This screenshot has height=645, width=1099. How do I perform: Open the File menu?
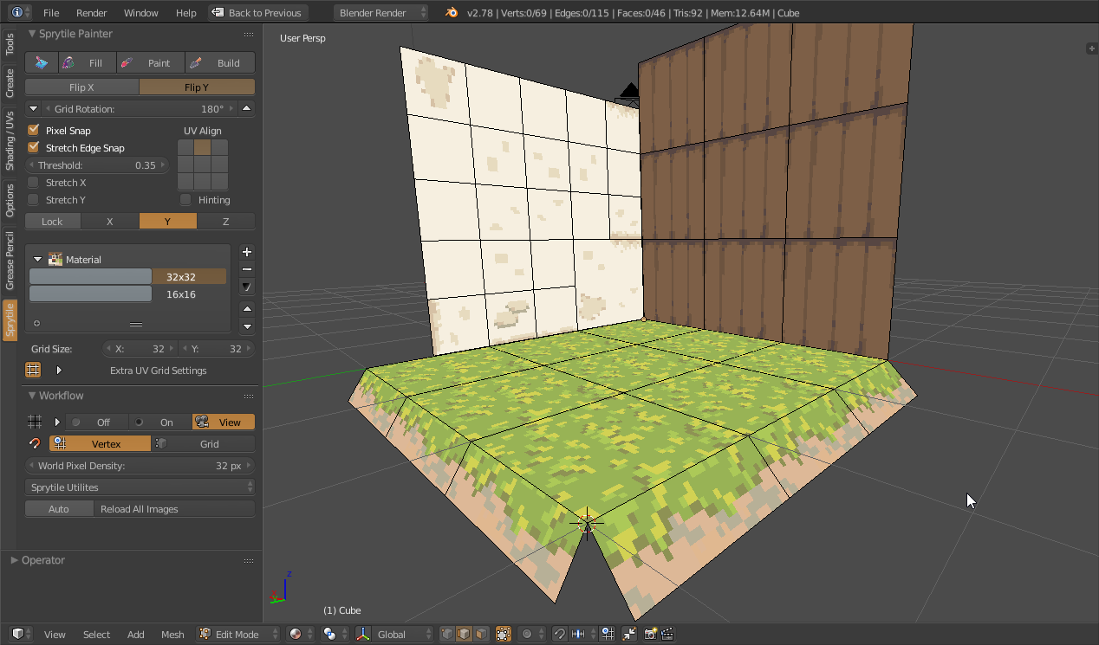pyautogui.click(x=51, y=13)
